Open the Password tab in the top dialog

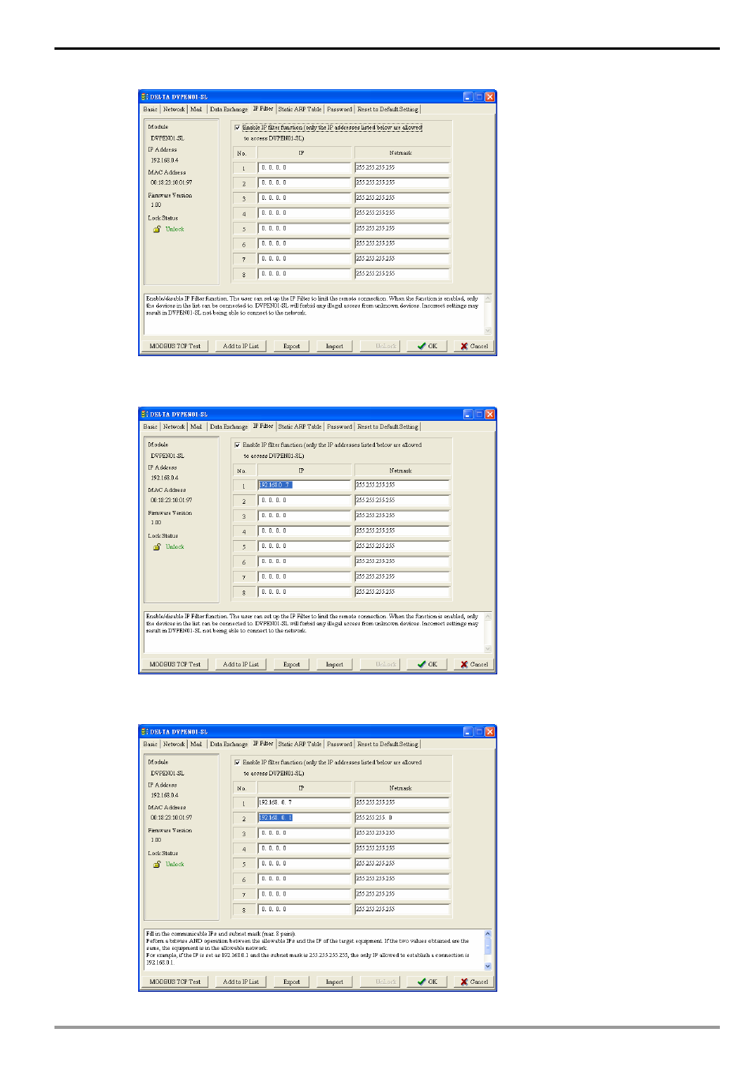[339, 110]
